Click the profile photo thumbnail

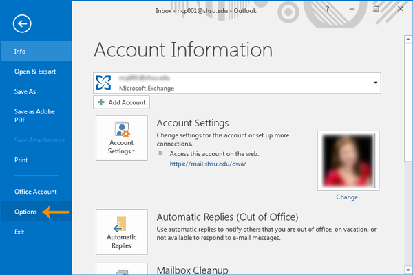tap(348, 160)
